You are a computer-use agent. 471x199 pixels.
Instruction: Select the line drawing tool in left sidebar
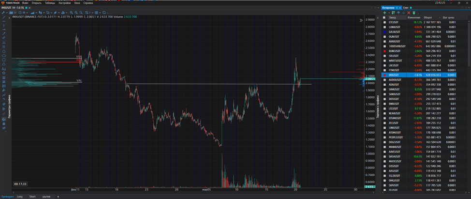[4, 17]
